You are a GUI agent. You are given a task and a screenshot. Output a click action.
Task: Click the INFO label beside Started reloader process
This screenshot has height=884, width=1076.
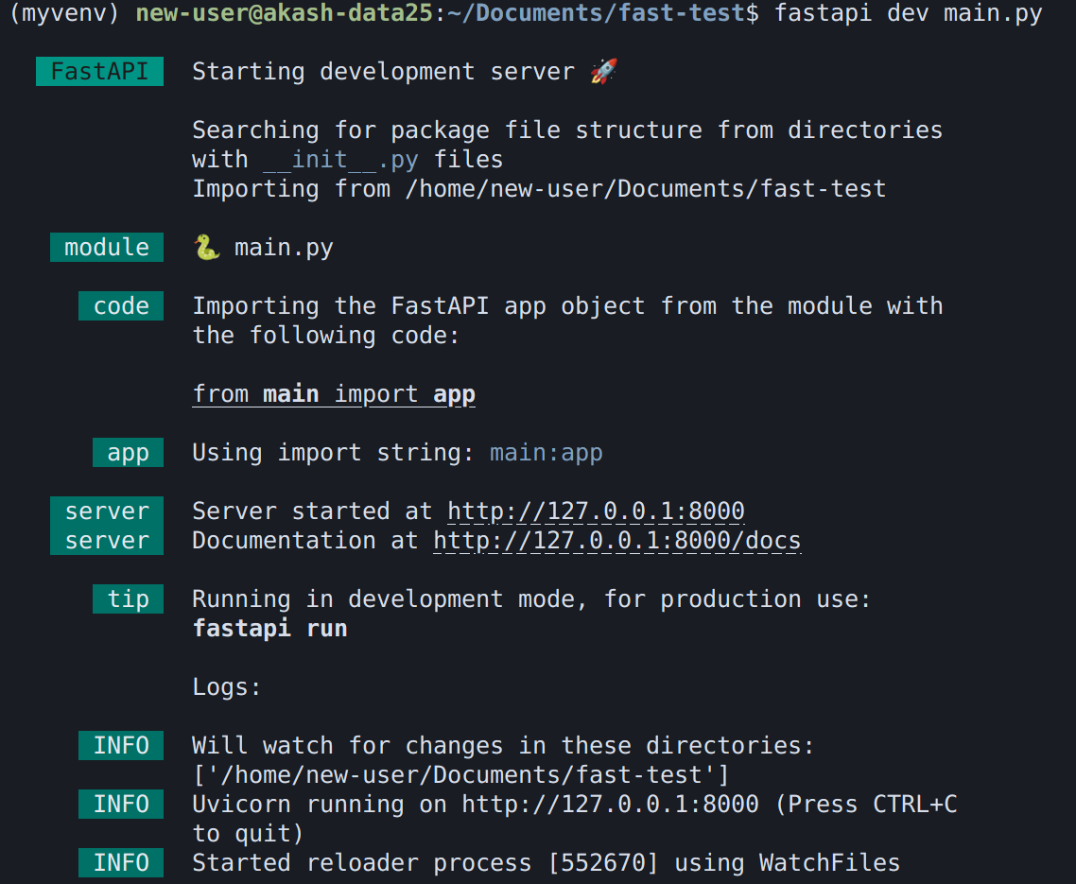coord(121,862)
